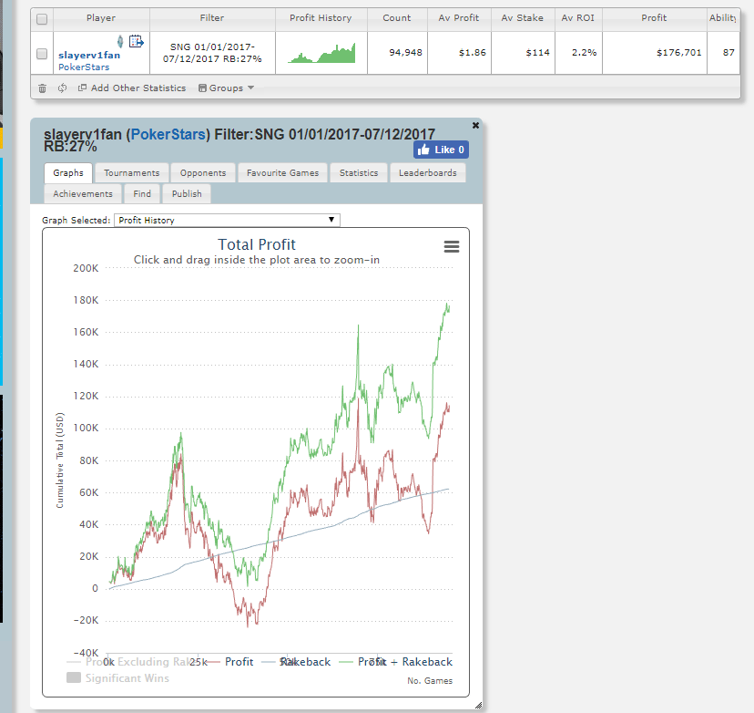Screen dimensions: 754x713
Task: Sort by Filter column header
Action: tap(212, 18)
